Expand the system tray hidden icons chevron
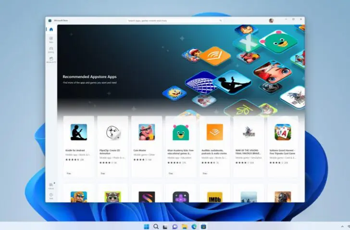The image size is (350, 230). point(342,226)
